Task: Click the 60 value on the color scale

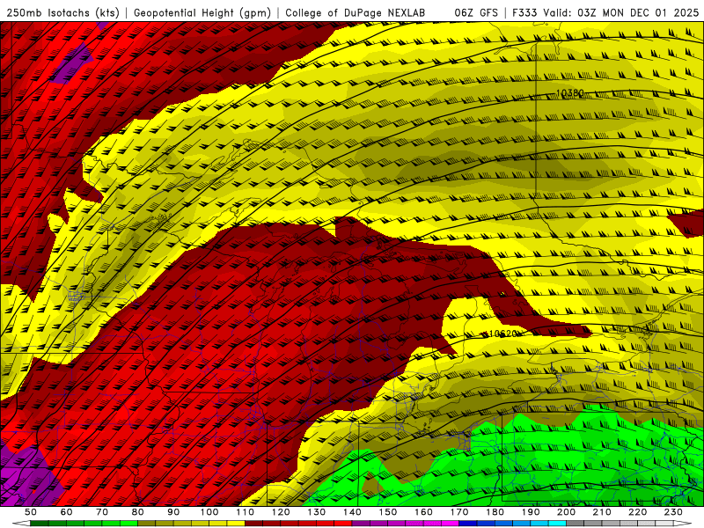Action: pos(66,512)
